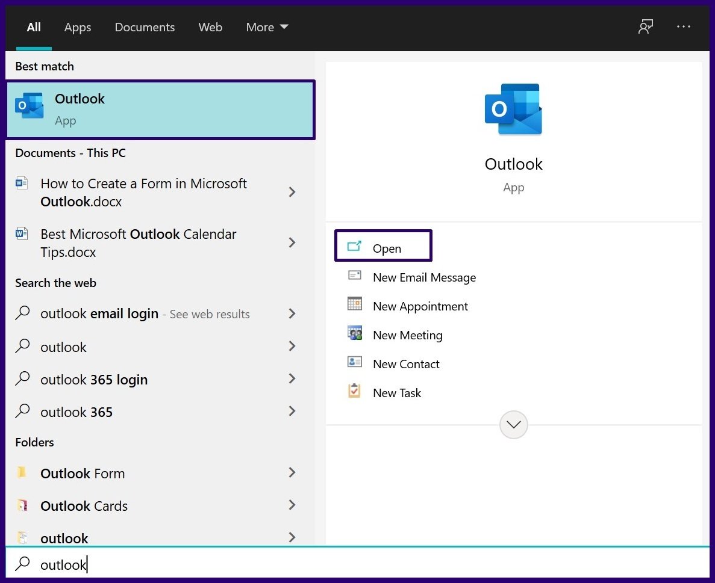Select the Outlook best match result
715x583 pixels.
tap(160, 110)
